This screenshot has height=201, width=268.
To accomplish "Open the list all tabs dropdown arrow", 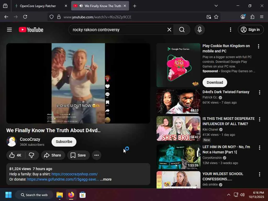I will (216, 6).
